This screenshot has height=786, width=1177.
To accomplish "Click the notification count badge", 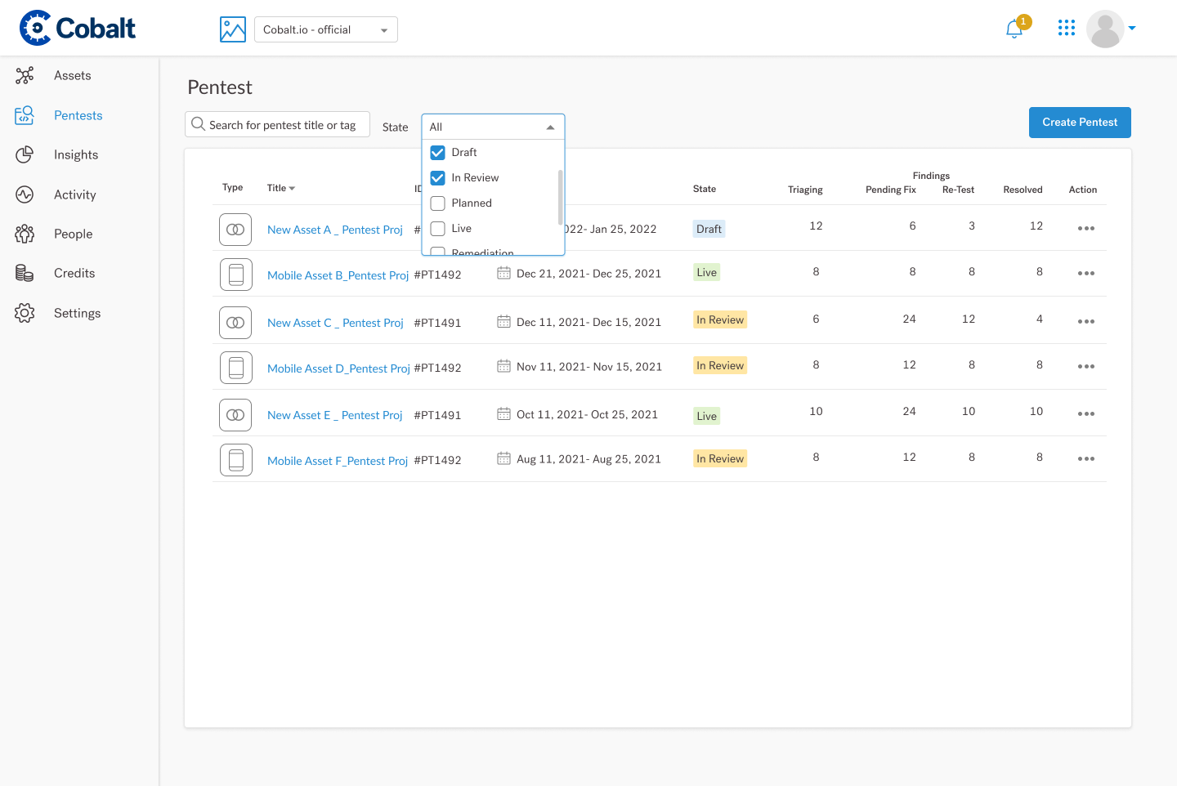I will tap(1023, 22).
